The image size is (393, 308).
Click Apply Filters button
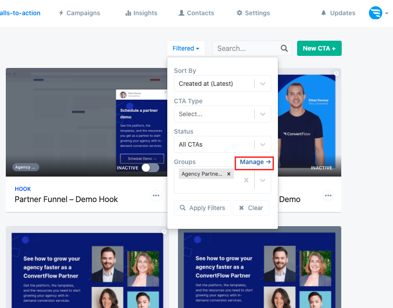pos(203,208)
